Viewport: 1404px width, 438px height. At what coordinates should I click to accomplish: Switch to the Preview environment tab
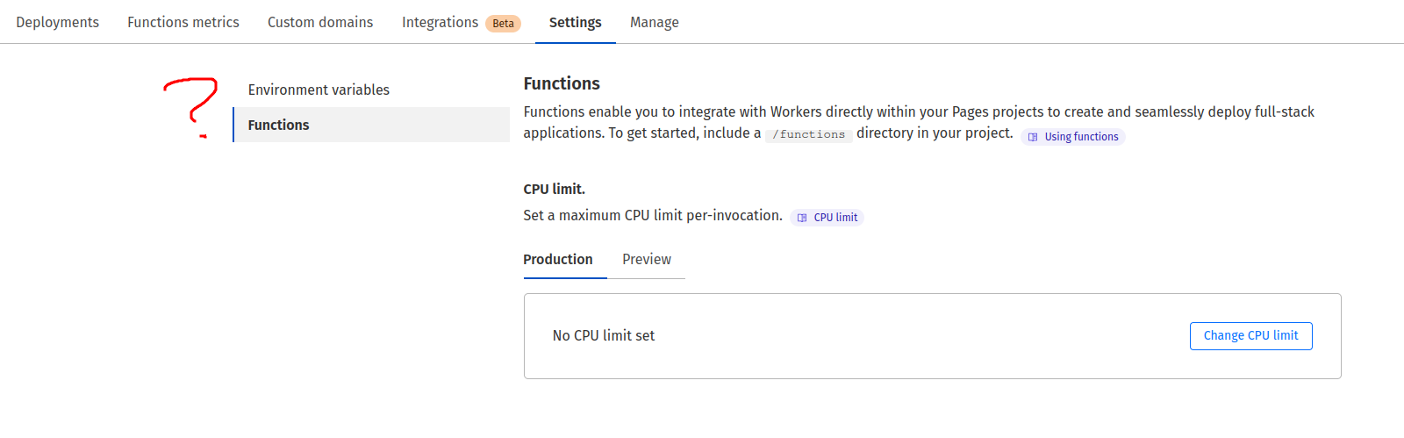647,259
